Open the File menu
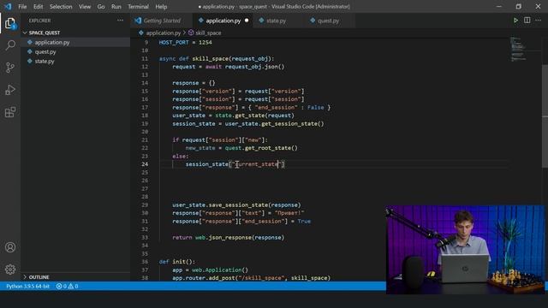This screenshot has width=548, height=308. (x=22, y=7)
